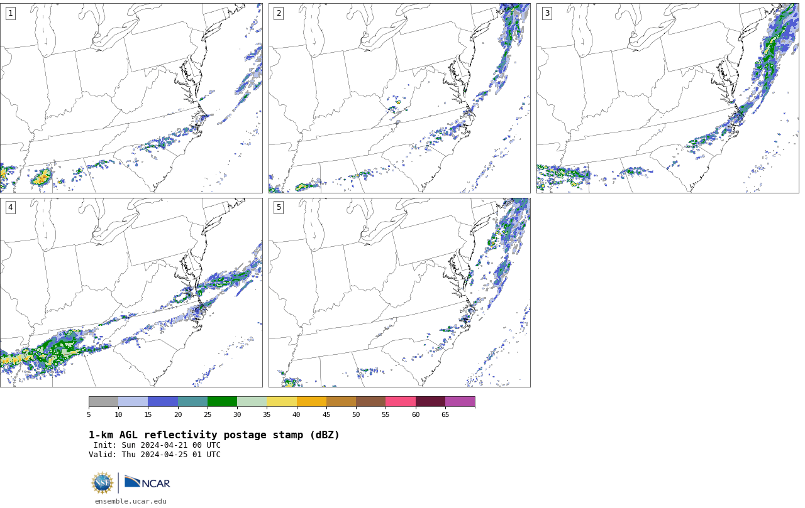Click the tan-brown 45-50 dBZ swatch
This screenshot has width=805, height=508.
point(341,402)
